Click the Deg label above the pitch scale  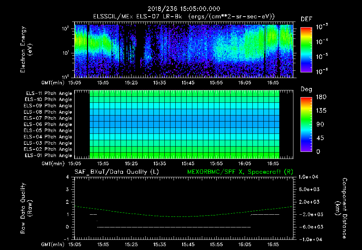pos(306,89)
